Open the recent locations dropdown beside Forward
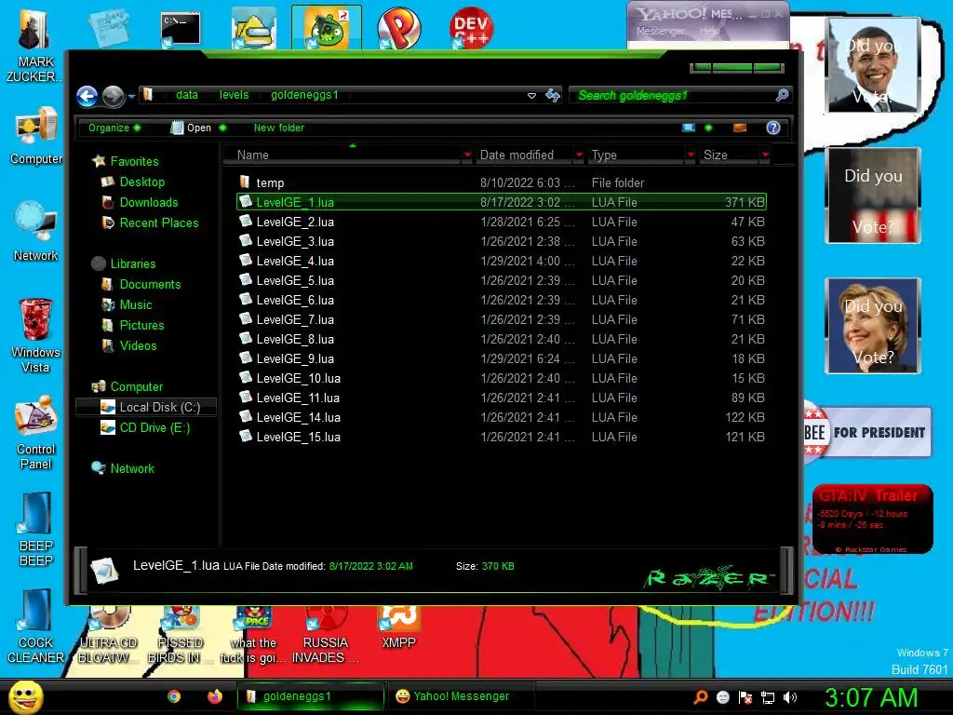Viewport: 953px width, 715px height. 131,96
